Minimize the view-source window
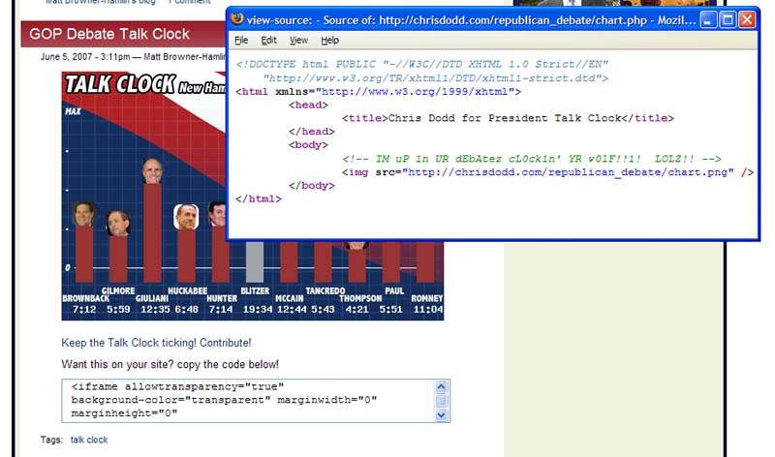 click(x=708, y=19)
